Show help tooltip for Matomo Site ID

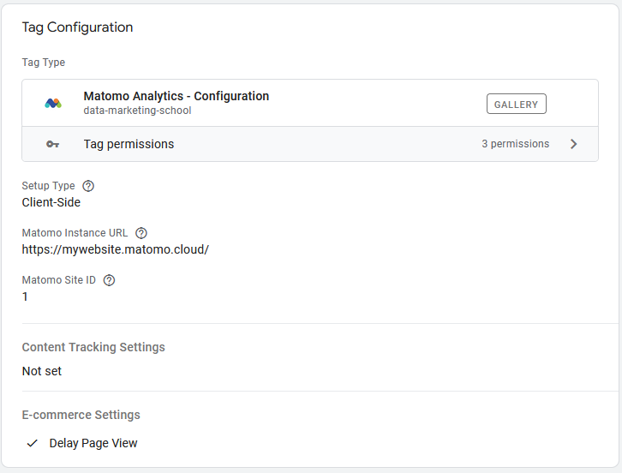[109, 280]
